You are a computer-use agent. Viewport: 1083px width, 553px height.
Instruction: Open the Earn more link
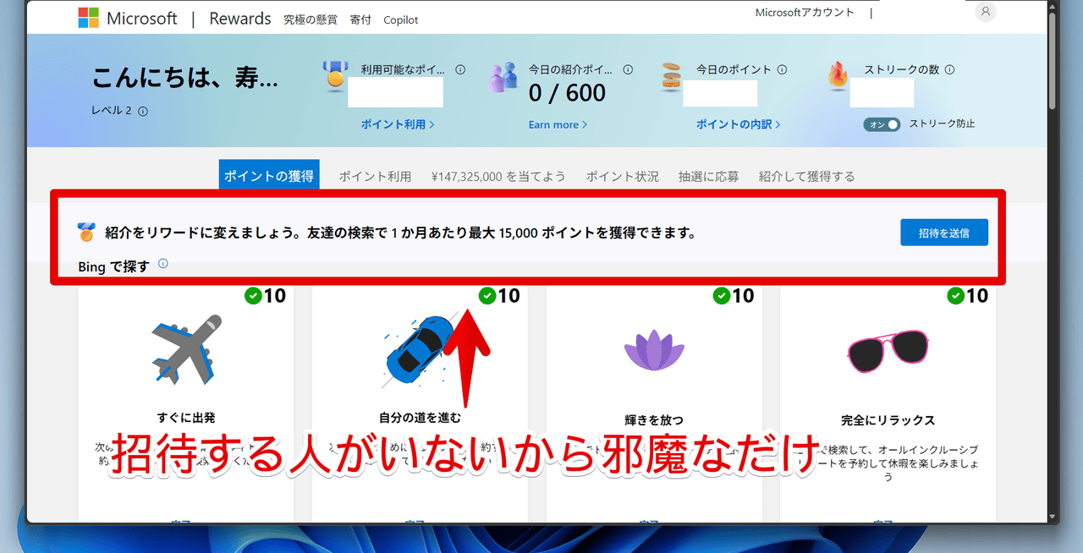pyautogui.click(x=555, y=124)
